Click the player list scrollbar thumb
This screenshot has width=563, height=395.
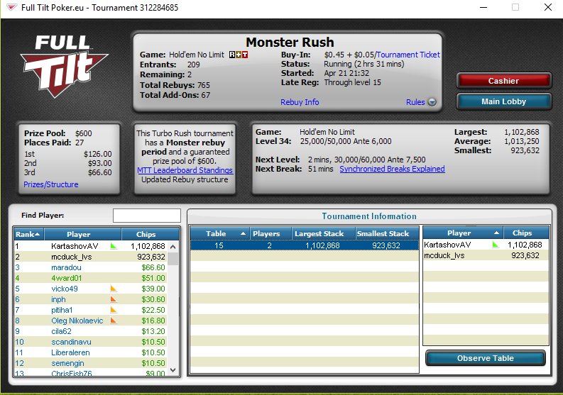pos(173,259)
